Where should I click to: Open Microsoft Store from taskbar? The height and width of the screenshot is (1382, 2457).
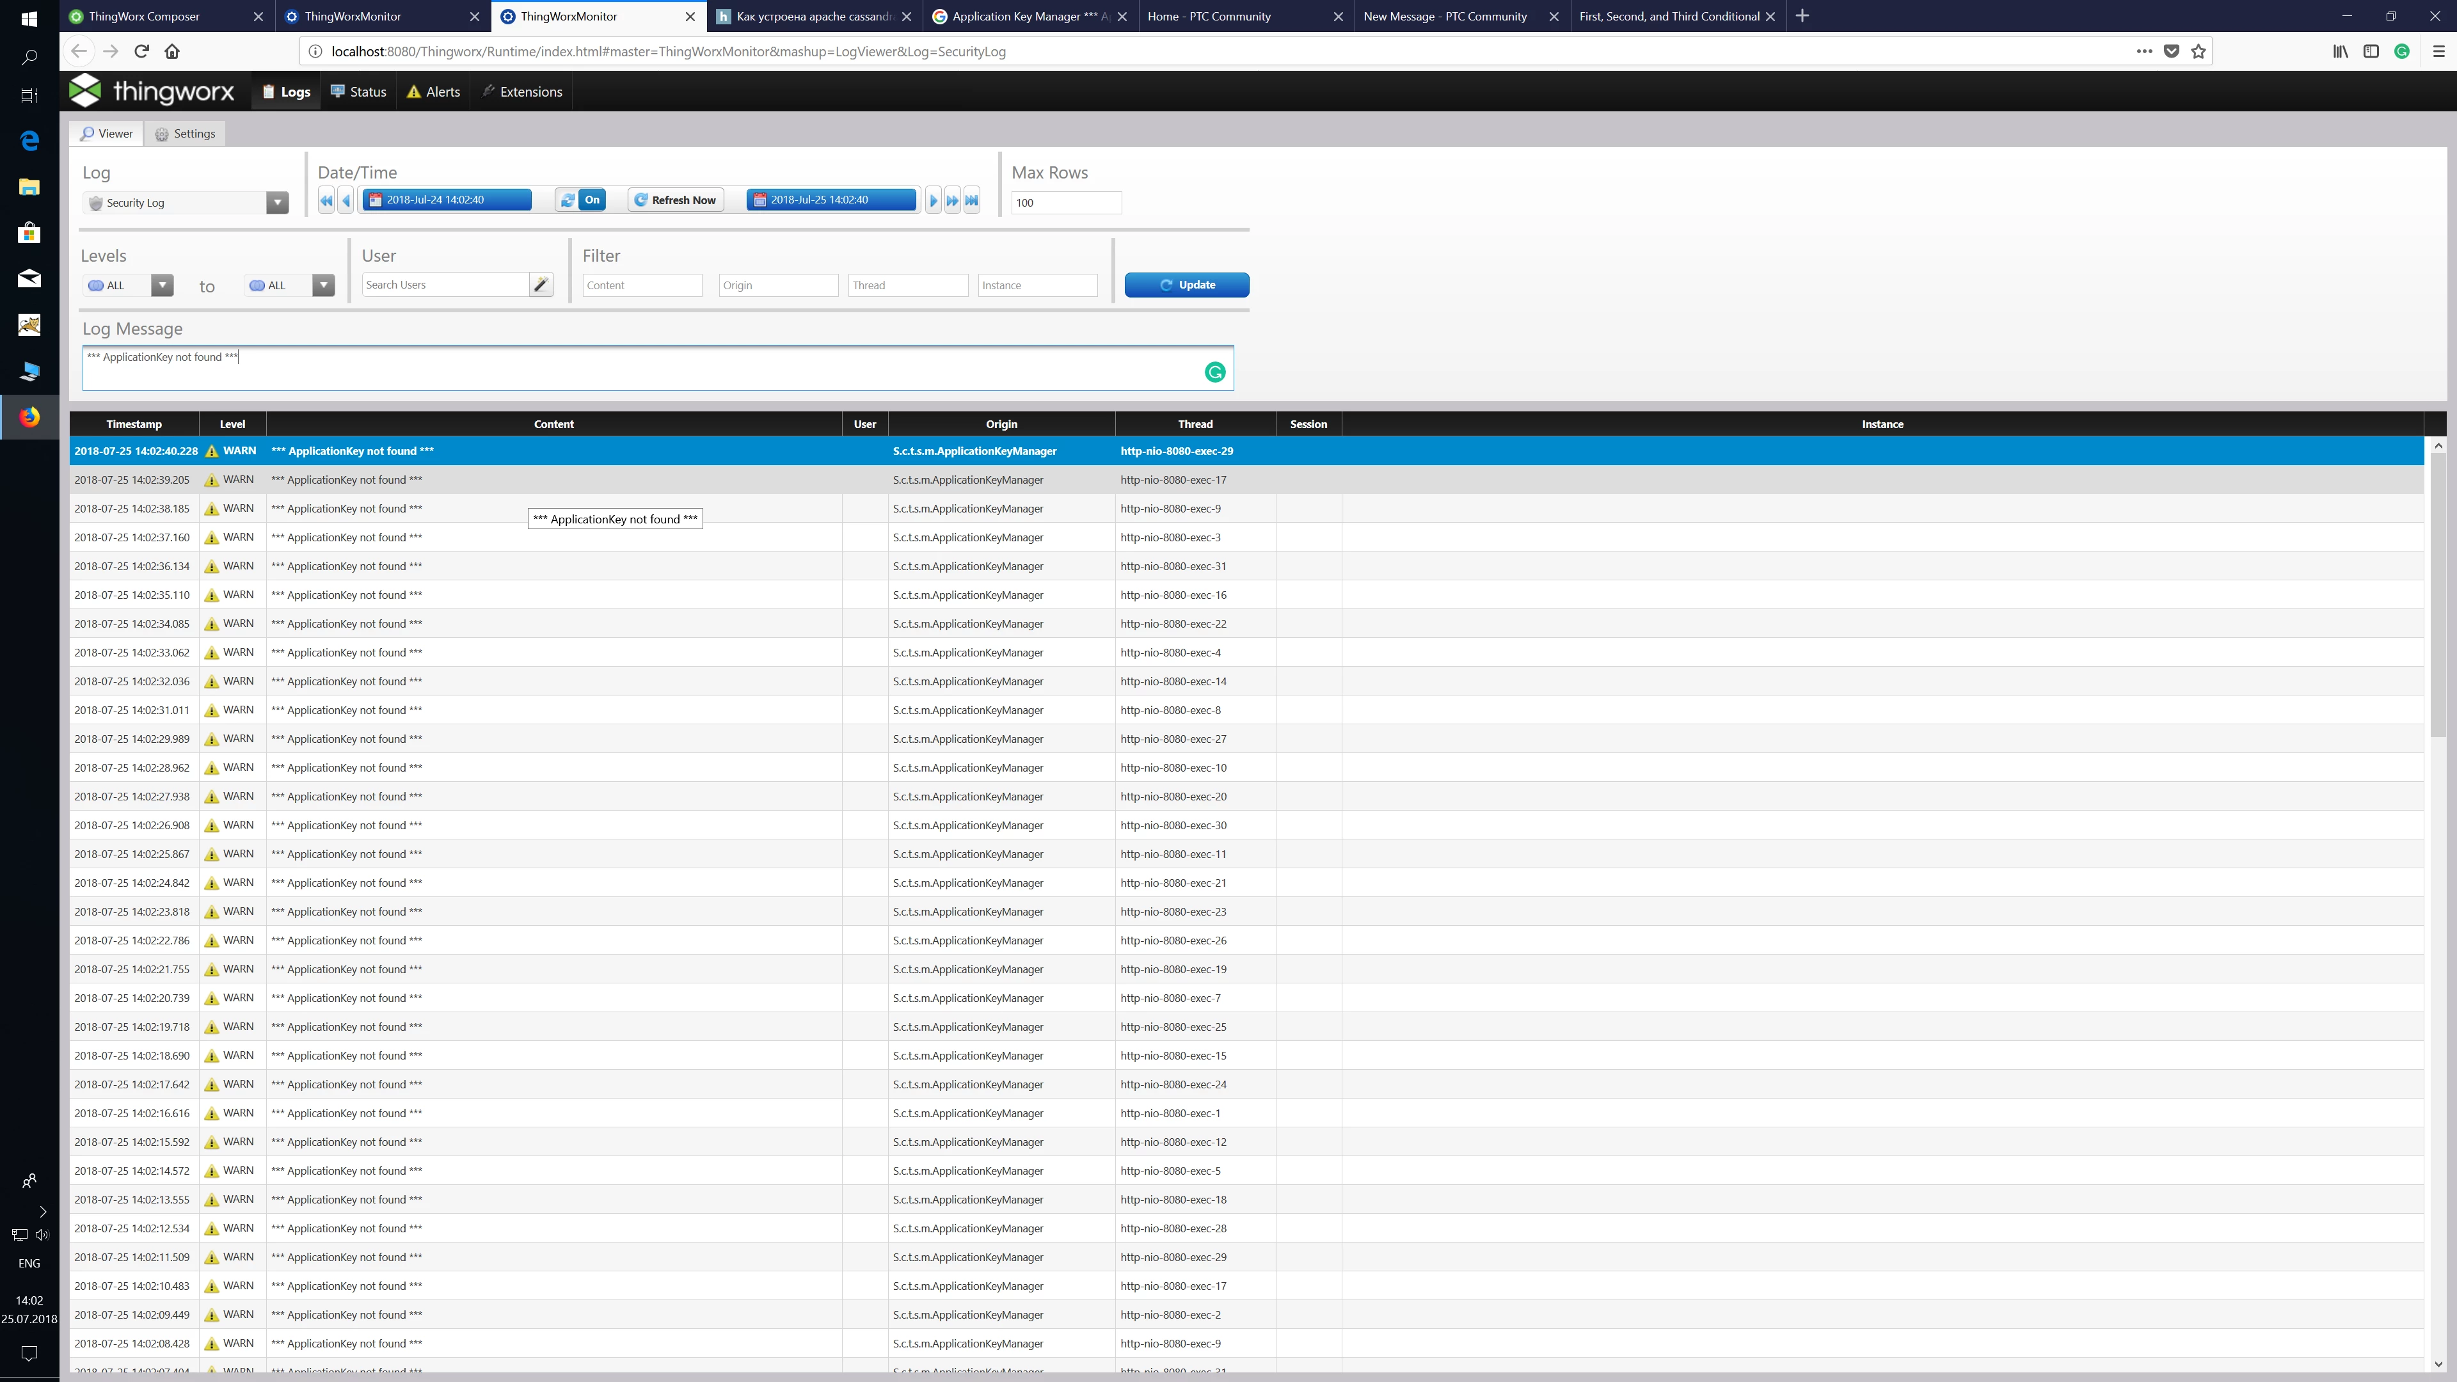coord(29,233)
